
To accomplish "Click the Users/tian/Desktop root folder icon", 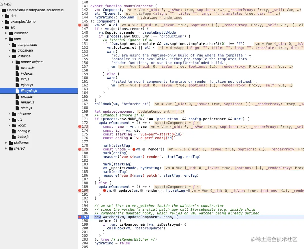I will point(4,10).
